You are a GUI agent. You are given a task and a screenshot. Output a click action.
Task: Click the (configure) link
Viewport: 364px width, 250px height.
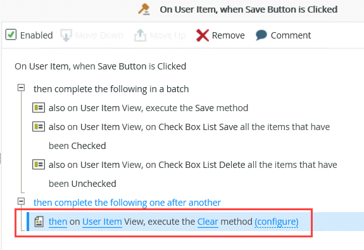pyautogui.click(x=277, y=222)
